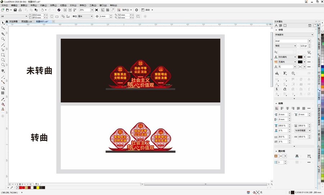324x195 pixels.
Task: Select the Zoom tool in the toolbox
Action: tap(3, 39)
